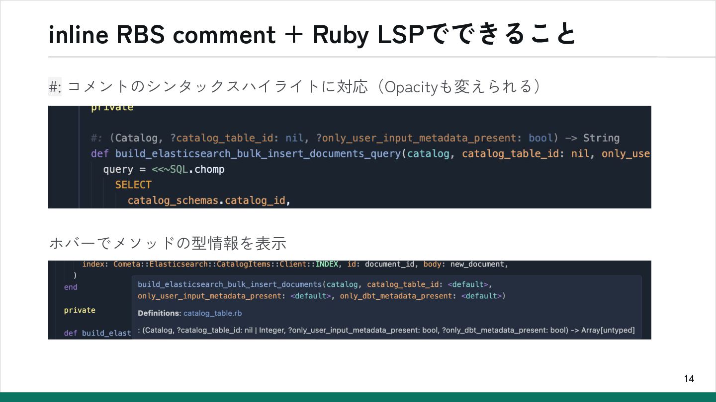716x402 pixels.
Task: Click the catalog_table.rb definitions link
Action: click(212, 313)
